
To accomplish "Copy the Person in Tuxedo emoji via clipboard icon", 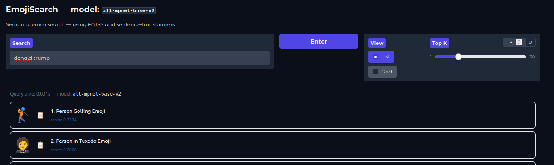I will coord(40,145).
